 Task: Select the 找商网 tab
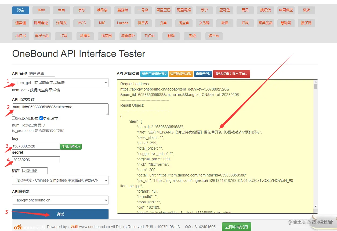pos(107,36)
